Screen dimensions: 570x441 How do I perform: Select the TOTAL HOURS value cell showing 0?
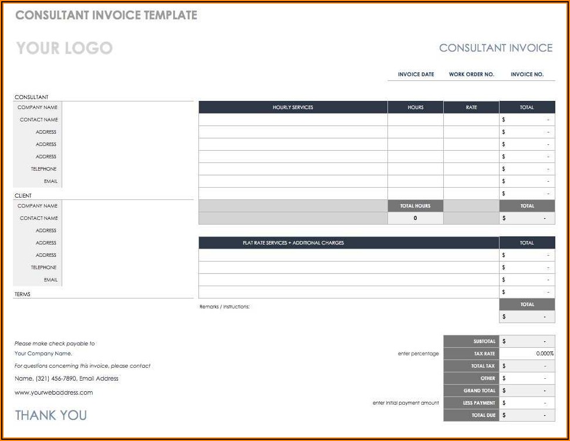coord(415,218)
